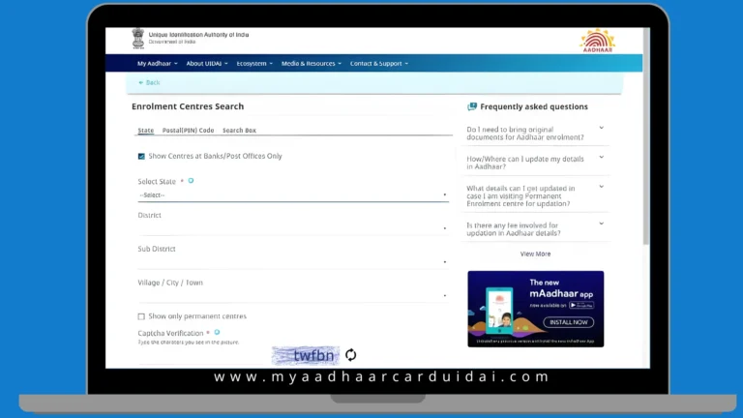
Task: Expand FAQ about fee for updation
Action: [x=535, y=229]
